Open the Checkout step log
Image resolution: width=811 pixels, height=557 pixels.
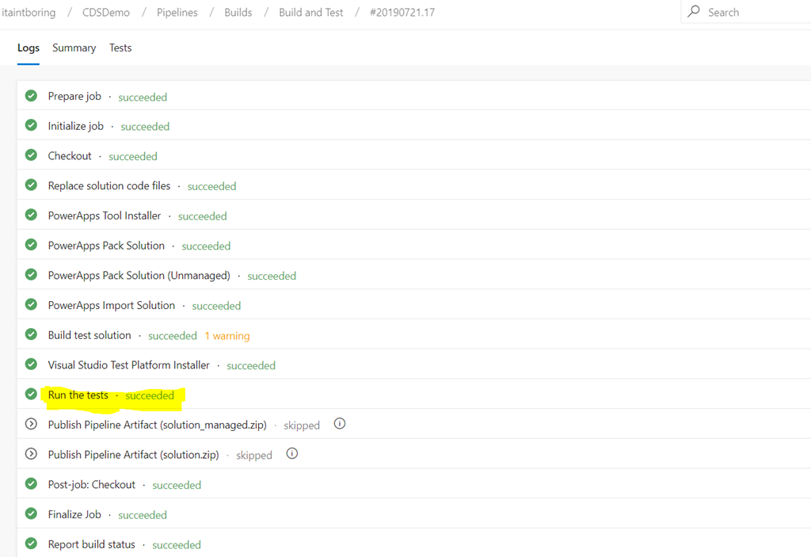pos(413,155)
